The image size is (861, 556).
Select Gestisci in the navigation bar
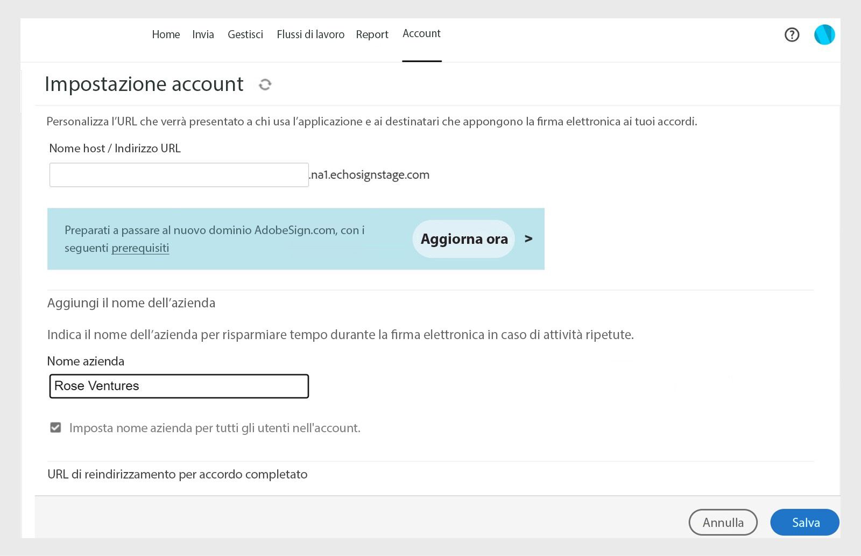pos(245,34)
